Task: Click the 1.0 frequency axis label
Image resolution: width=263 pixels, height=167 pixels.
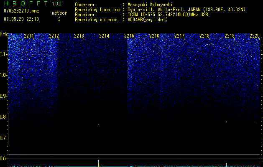Action: (3, 75)
